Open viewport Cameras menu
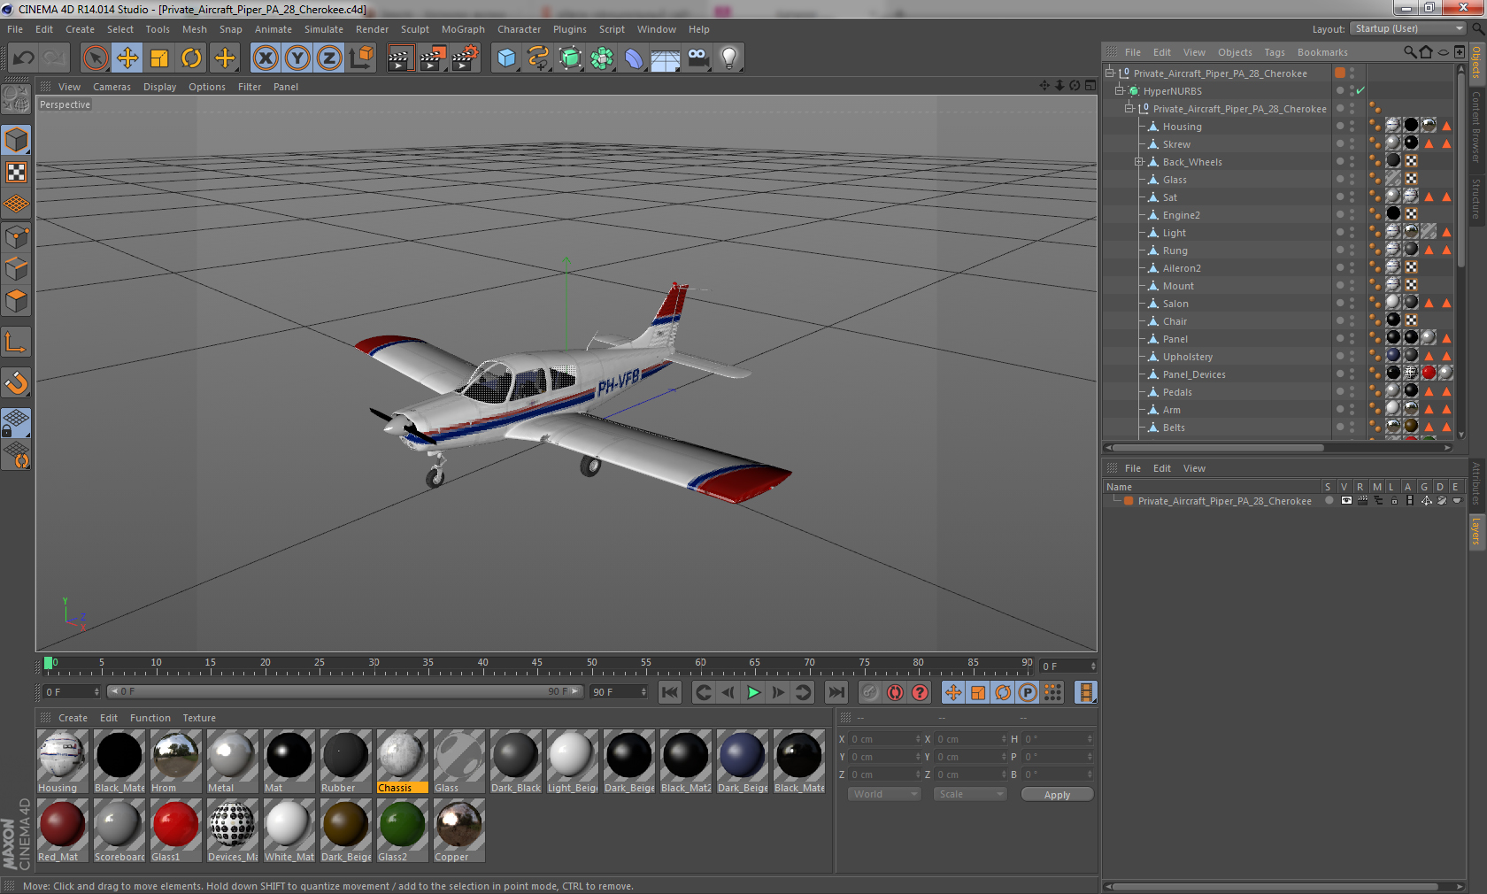 [112, 87]
